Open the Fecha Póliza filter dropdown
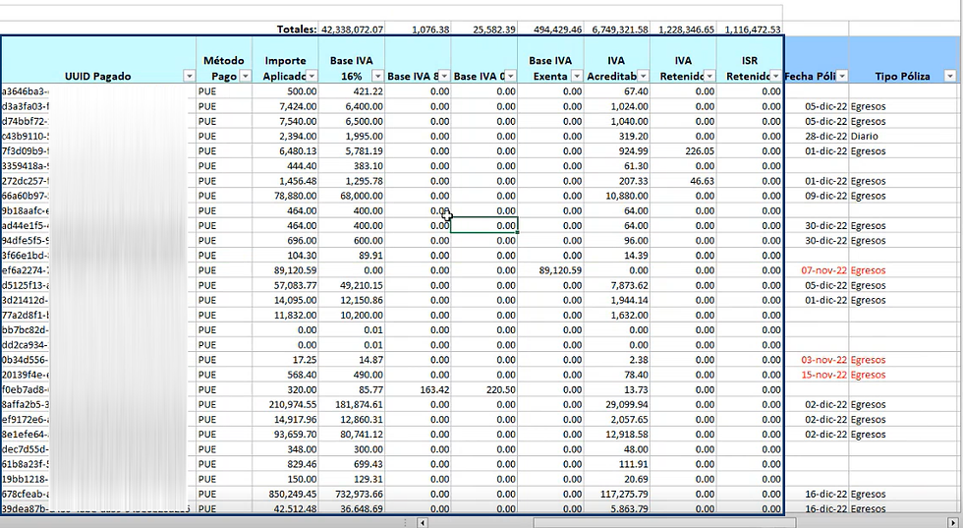Viewport: 963px width, 528px height. [x=842, y=77]
